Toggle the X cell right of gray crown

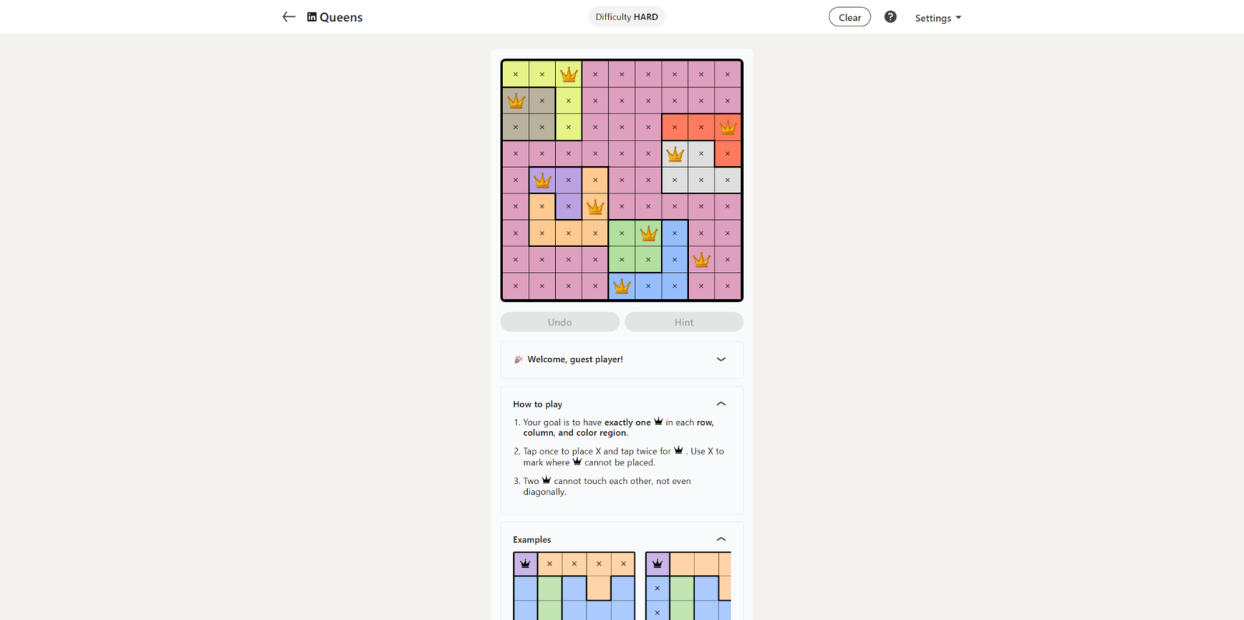[x=701, y=154]
